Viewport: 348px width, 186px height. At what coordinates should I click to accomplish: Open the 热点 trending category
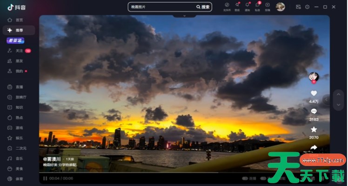pyautogui.click(x=15, y=118)
